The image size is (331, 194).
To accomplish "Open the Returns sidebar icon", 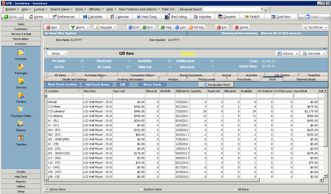I will point(21,124).
